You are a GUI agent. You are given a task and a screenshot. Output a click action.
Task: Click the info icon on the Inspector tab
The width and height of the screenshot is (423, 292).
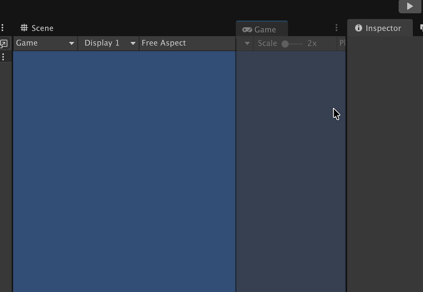(x=358, y=28)
